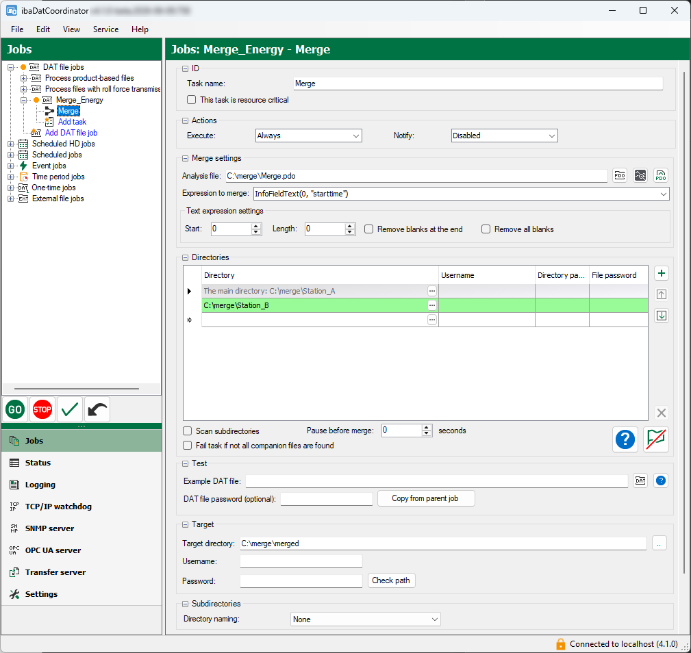Viewport: 691px width, 653px height.
Task: Open SNMP server panel
Action: click(81, 528)
